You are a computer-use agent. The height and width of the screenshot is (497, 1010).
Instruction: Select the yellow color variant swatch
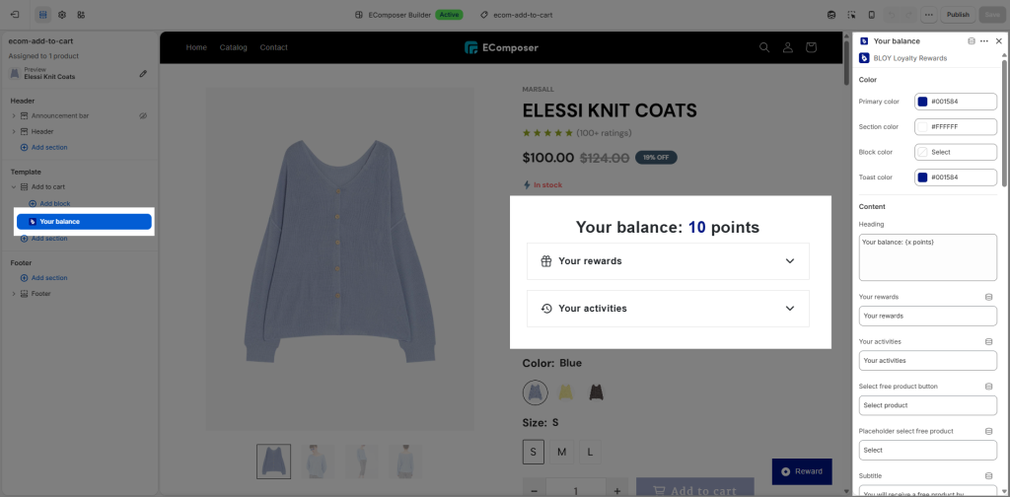click(565, 392)
